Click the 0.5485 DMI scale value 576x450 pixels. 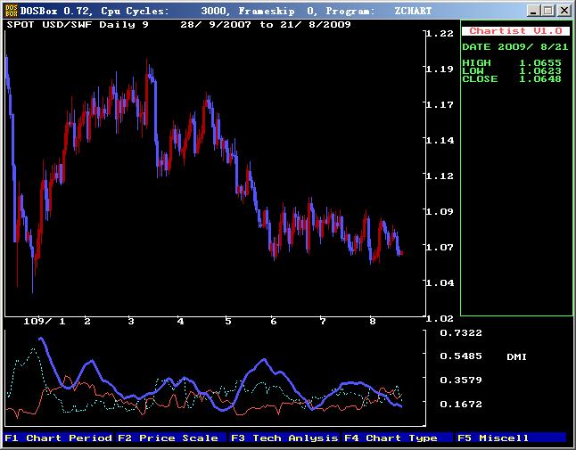click(x=461, y=356)
